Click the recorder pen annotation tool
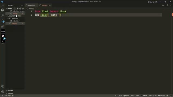The height and width of the screenshot is (97, 173). coord(3,40)
